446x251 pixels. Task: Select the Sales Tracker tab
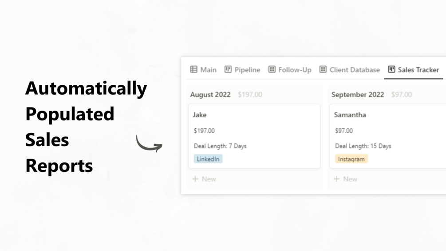click(x=418, y=70)
